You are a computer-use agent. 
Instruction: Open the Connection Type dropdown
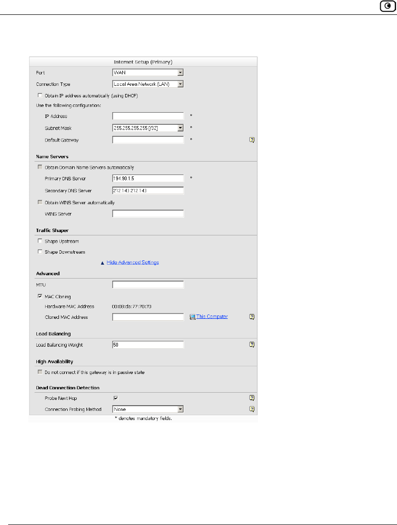pyautogui.click(x=148, y=84)
